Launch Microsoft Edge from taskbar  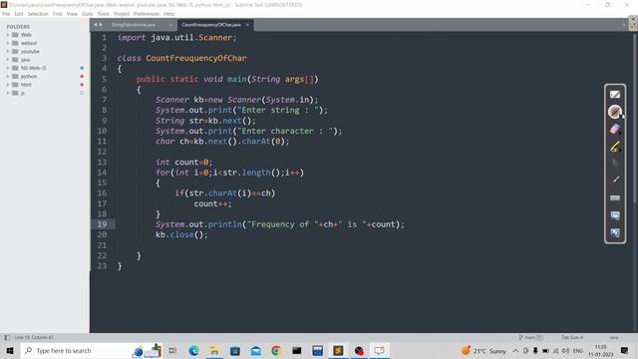pyautogui.click(x=193, y=350)
